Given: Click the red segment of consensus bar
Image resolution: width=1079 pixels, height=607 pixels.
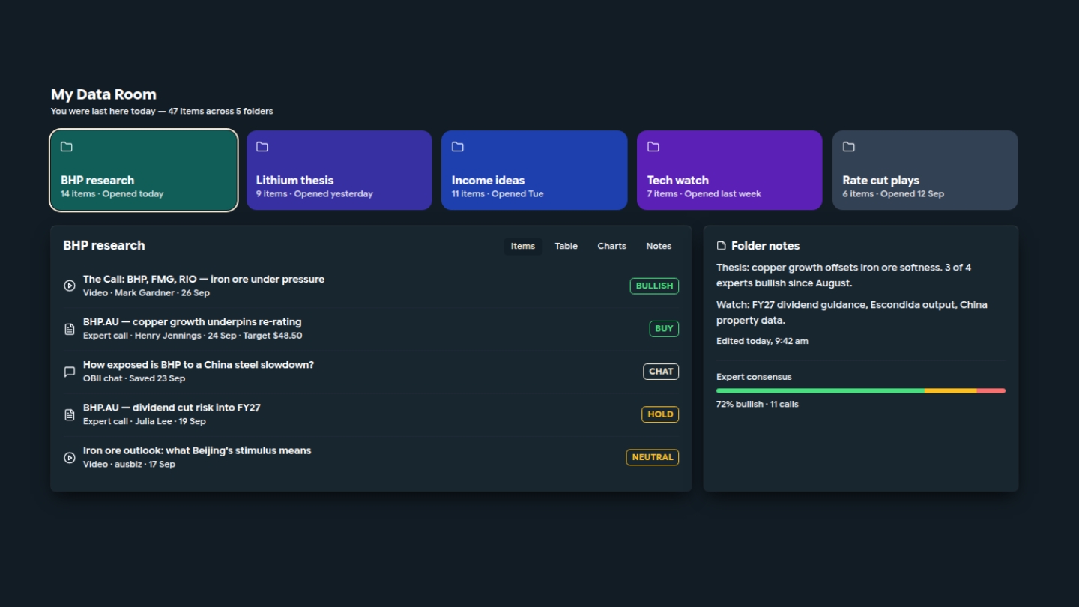Looking at the screenshot, I should [x=991, y=390].
